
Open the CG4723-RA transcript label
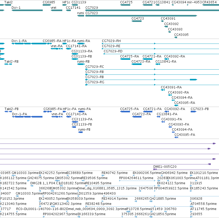pyautogui.click(x=141, y=62)
